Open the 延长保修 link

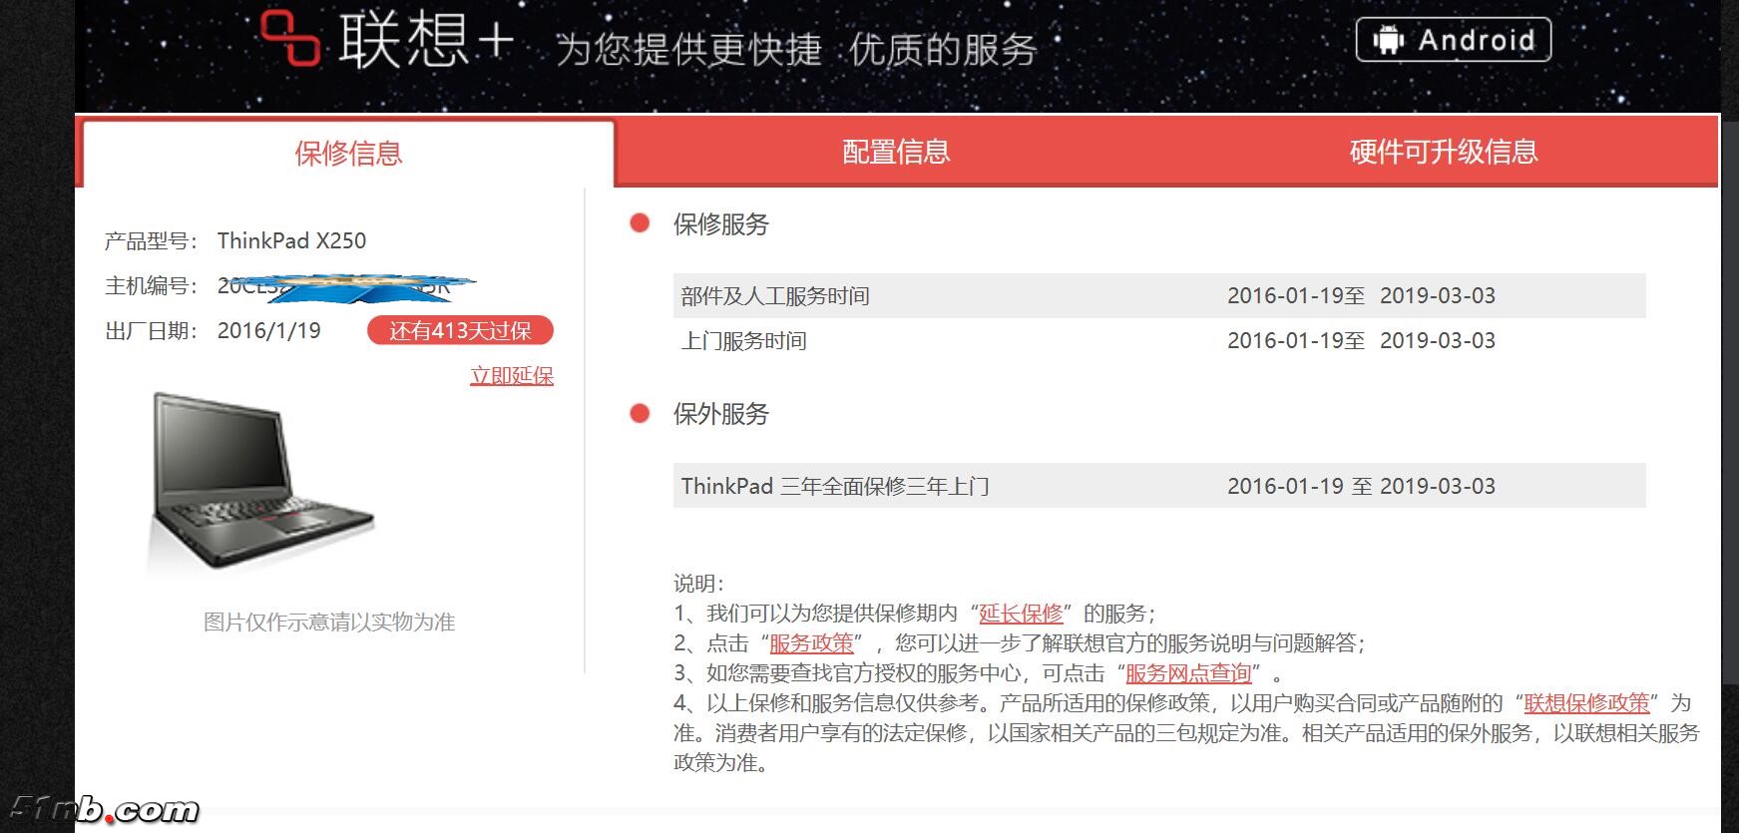coord(1021,614)
